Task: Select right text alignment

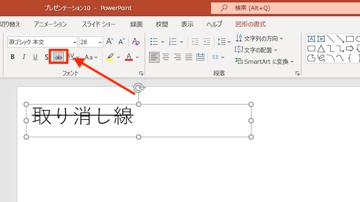Action: pyautogui.click(x=177, y=57)
